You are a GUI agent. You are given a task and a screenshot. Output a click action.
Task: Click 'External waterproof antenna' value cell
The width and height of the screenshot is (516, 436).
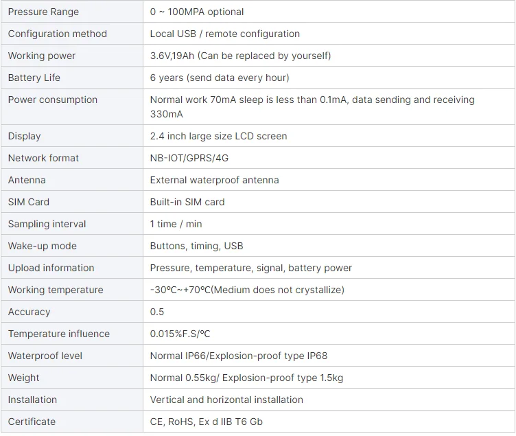tap(215, 180)
